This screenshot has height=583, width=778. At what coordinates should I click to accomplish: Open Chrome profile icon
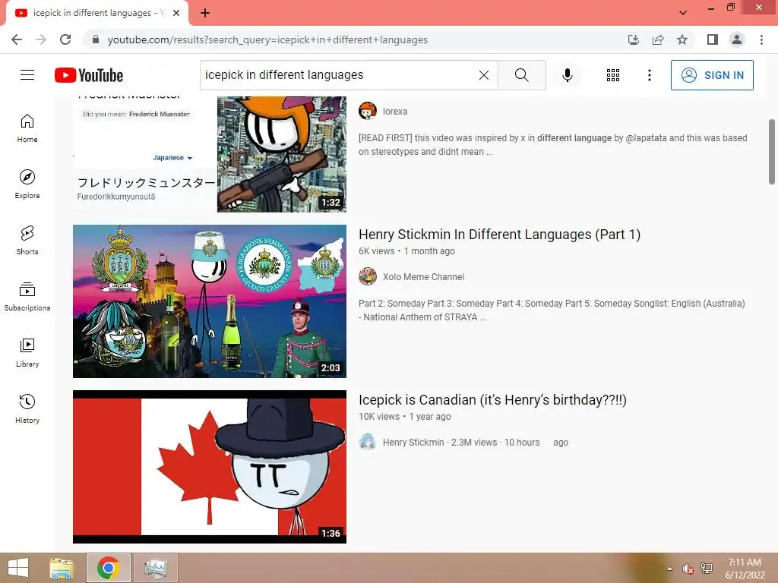pyautogui.click(x=737, y=39)
